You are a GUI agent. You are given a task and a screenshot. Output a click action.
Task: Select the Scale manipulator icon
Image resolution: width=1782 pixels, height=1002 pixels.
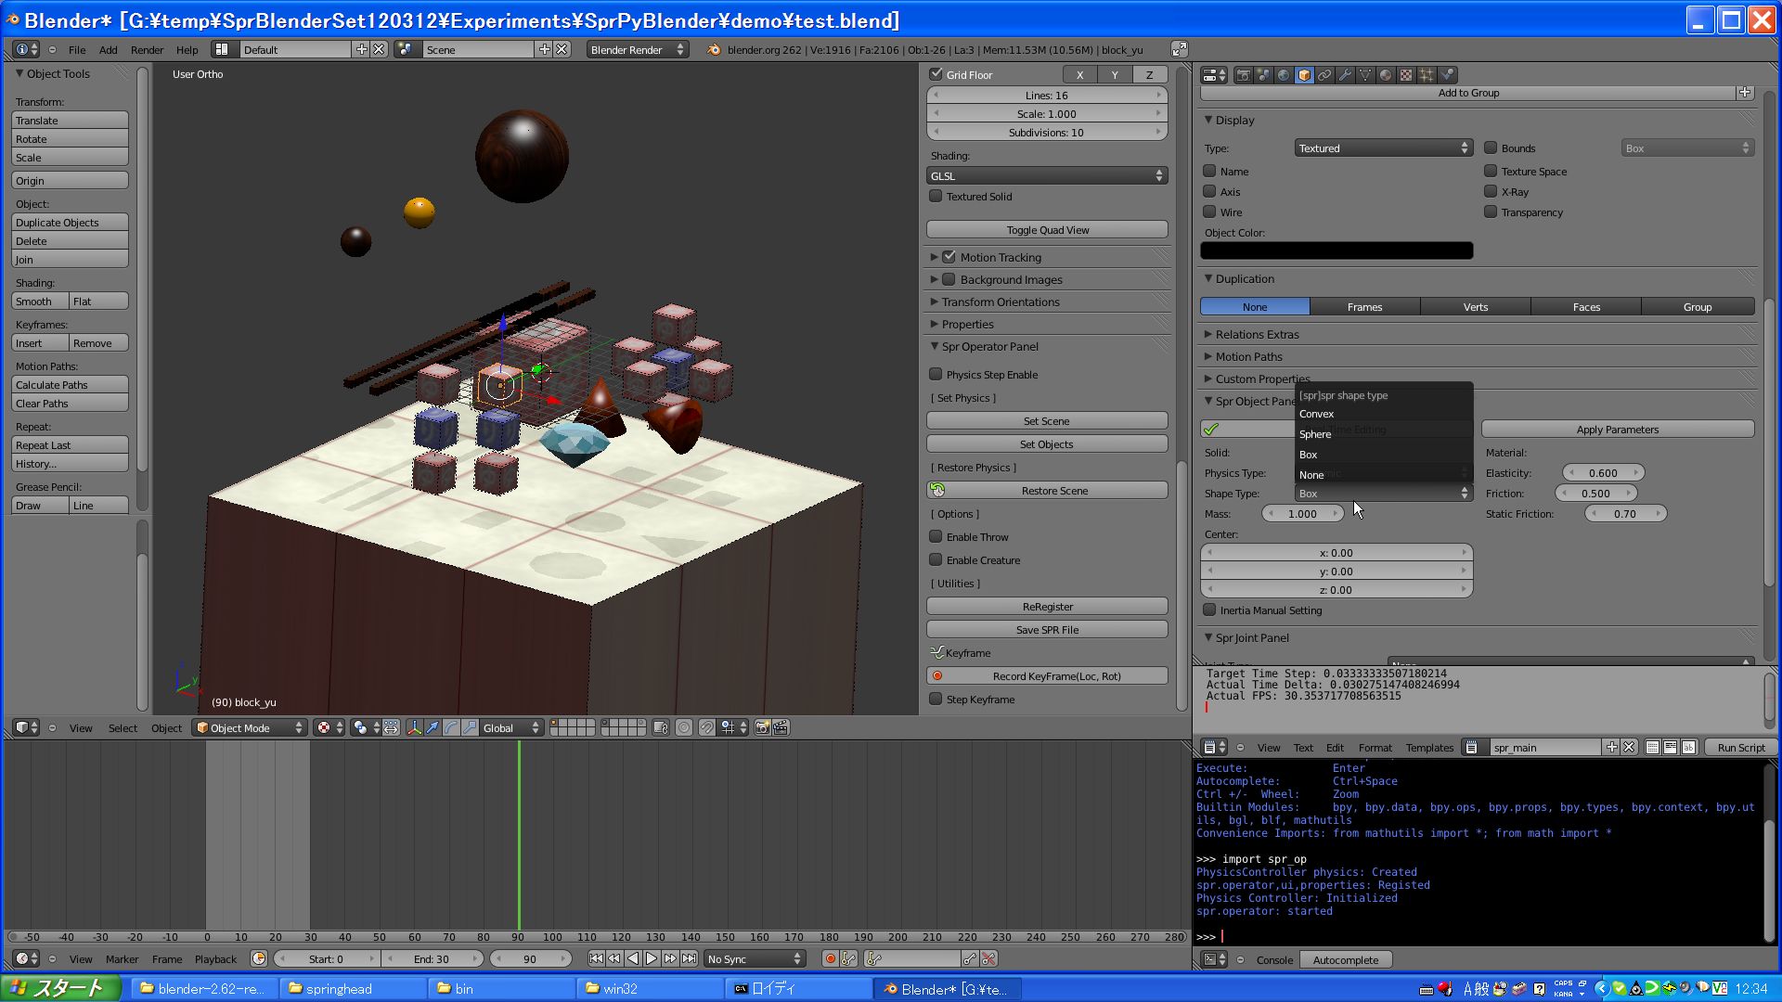(470, 727)
